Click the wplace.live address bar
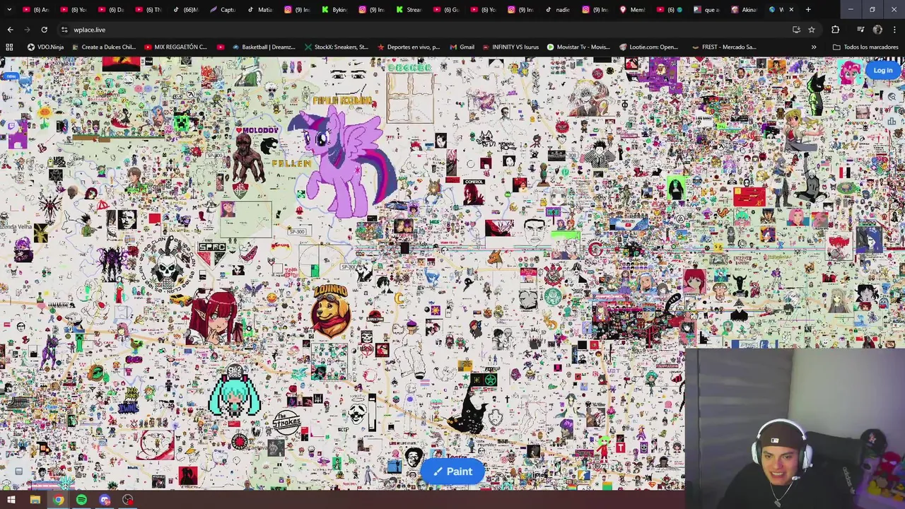This screenshot has height=509, width=905. (x=424, y=30)
